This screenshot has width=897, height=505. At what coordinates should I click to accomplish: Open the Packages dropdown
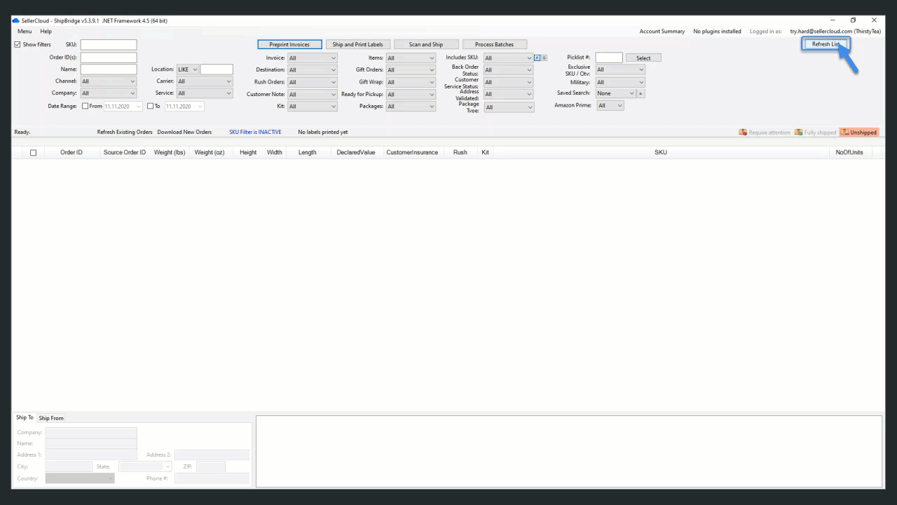pos(411,107)
